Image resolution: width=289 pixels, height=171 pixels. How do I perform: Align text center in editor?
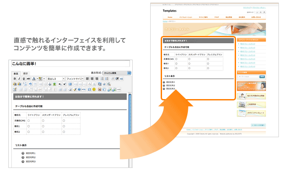coord(92,78)
